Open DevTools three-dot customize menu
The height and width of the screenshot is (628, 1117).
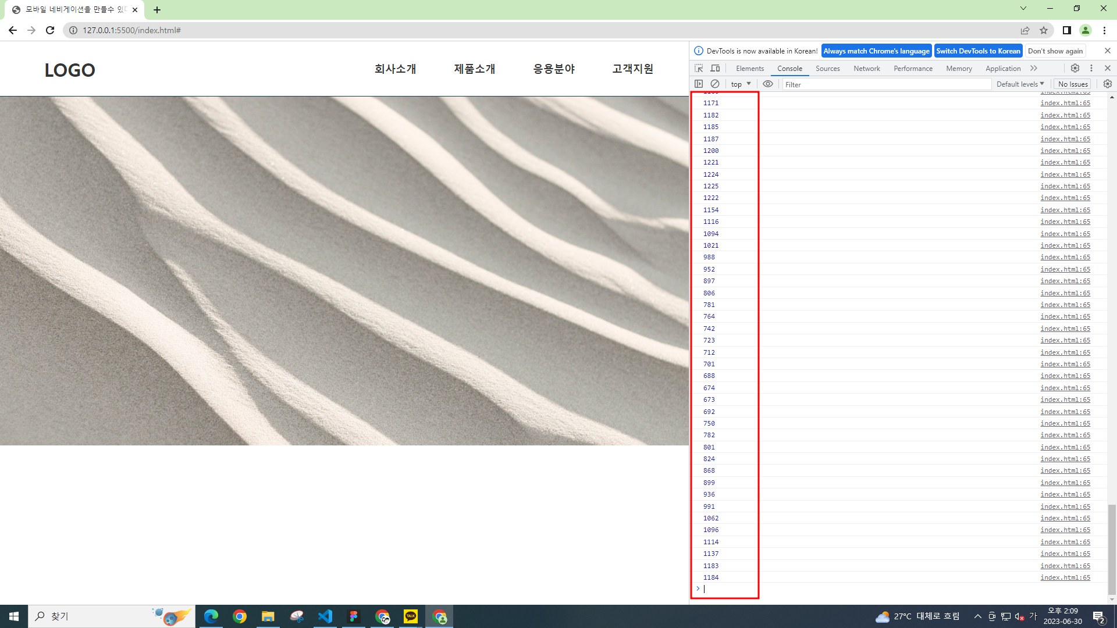coord(1091,68)
